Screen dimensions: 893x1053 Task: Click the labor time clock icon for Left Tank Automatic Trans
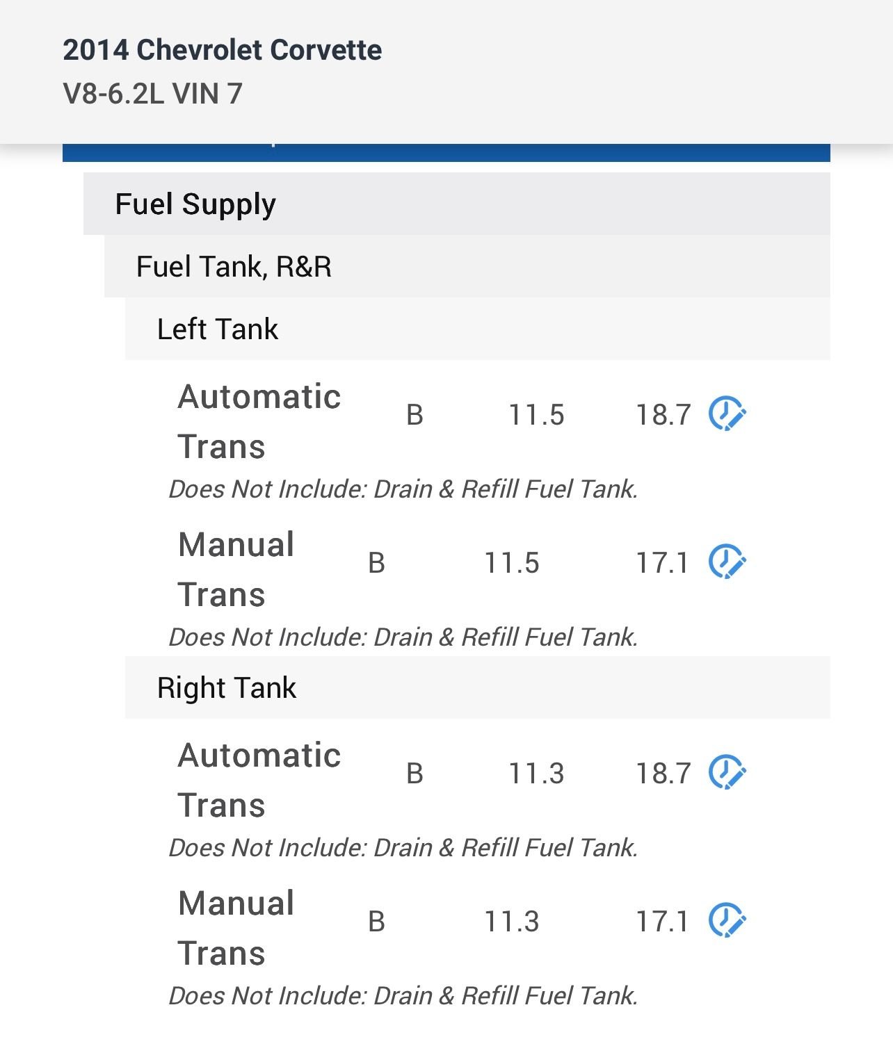click(727, 414)
